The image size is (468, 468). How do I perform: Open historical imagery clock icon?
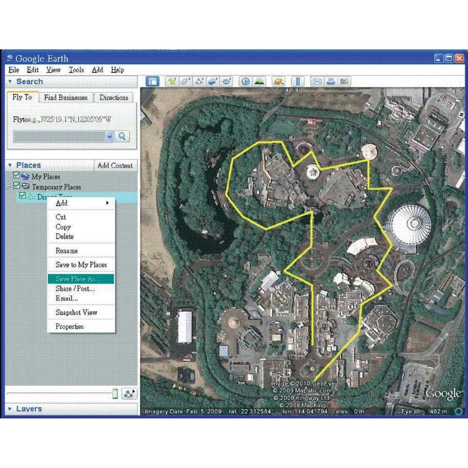[245, 81]
